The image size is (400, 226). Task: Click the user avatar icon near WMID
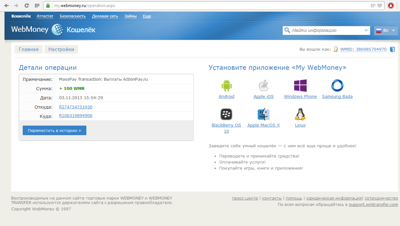pyautogui.click(x=336, y=49)
